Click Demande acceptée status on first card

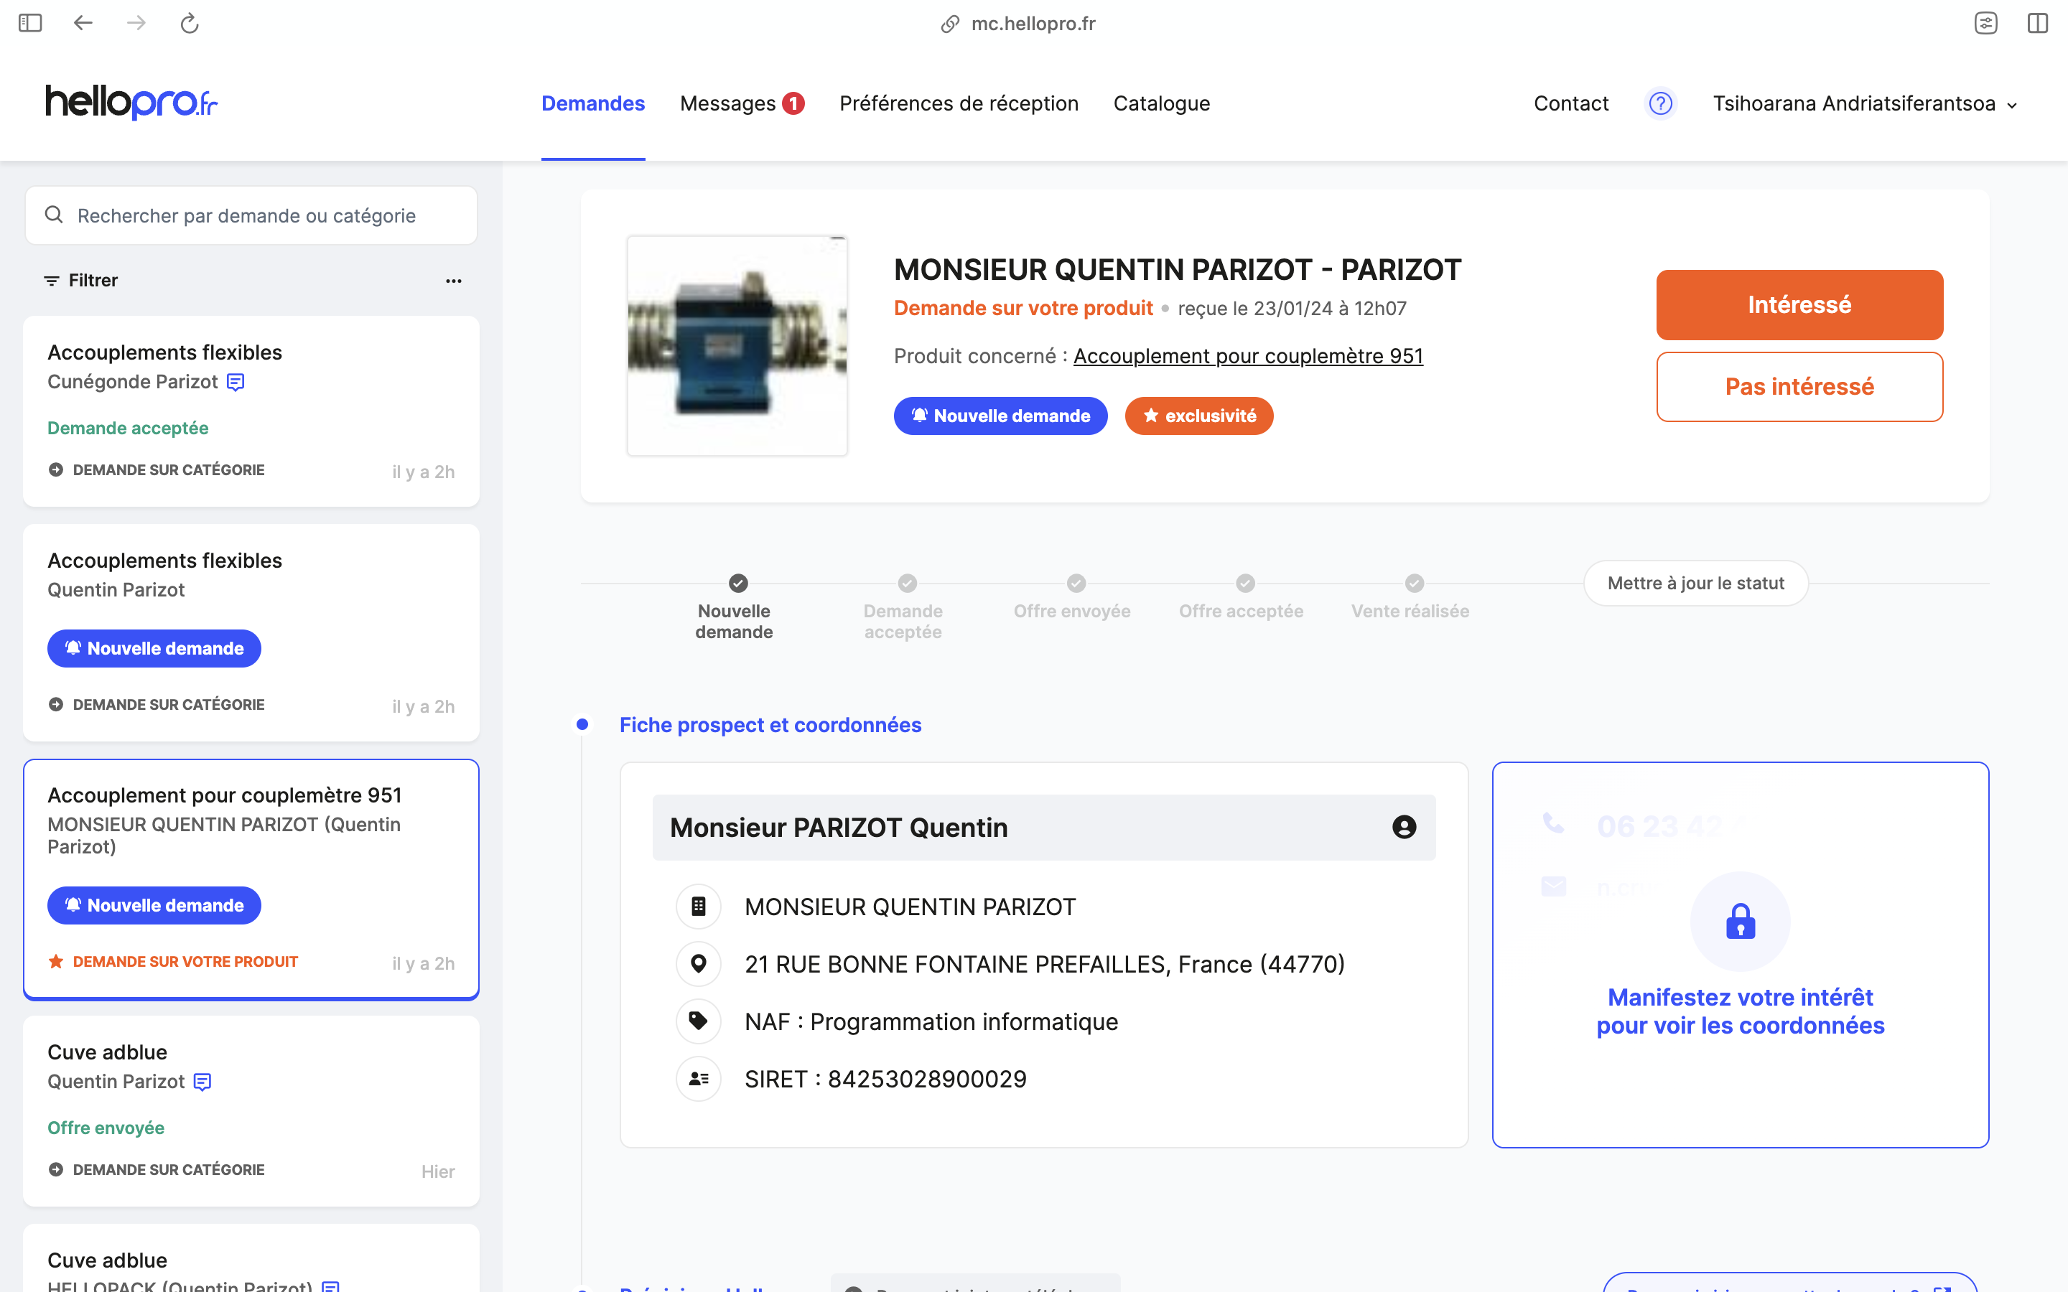pos(129,428)
